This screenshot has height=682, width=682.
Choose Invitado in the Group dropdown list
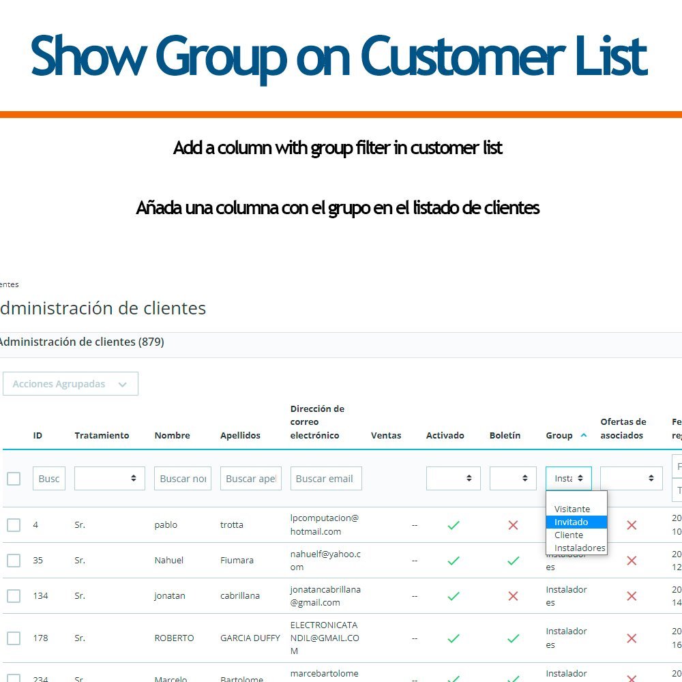tap(576, 522)
